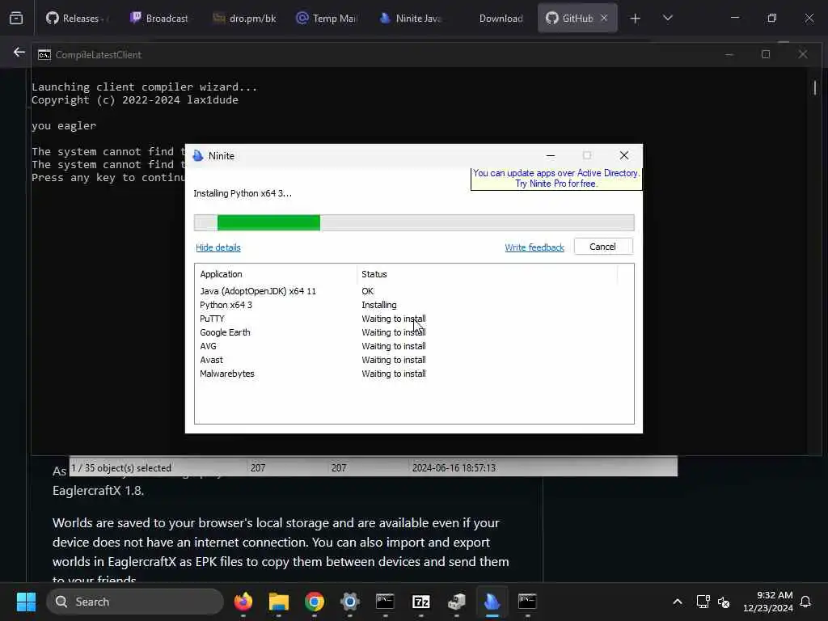Click the OK status for Java
The height and width of the screenshot is (621, 828).
coord(368,291)
